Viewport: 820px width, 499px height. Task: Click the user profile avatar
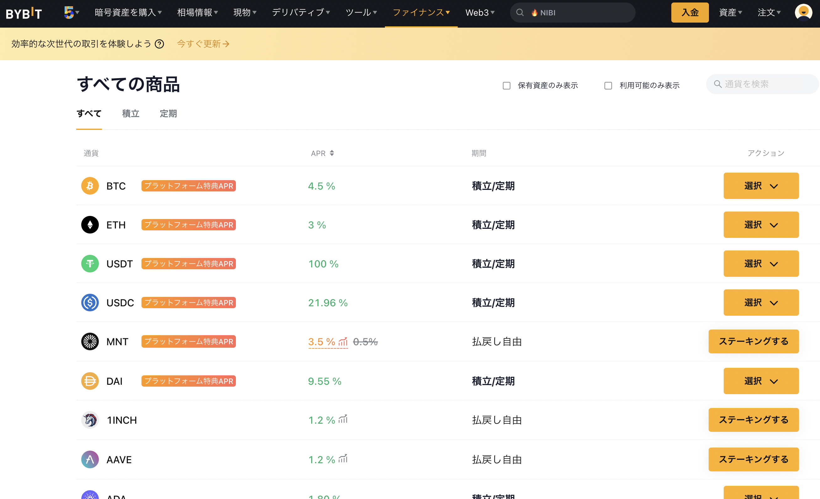click(803, 13)
